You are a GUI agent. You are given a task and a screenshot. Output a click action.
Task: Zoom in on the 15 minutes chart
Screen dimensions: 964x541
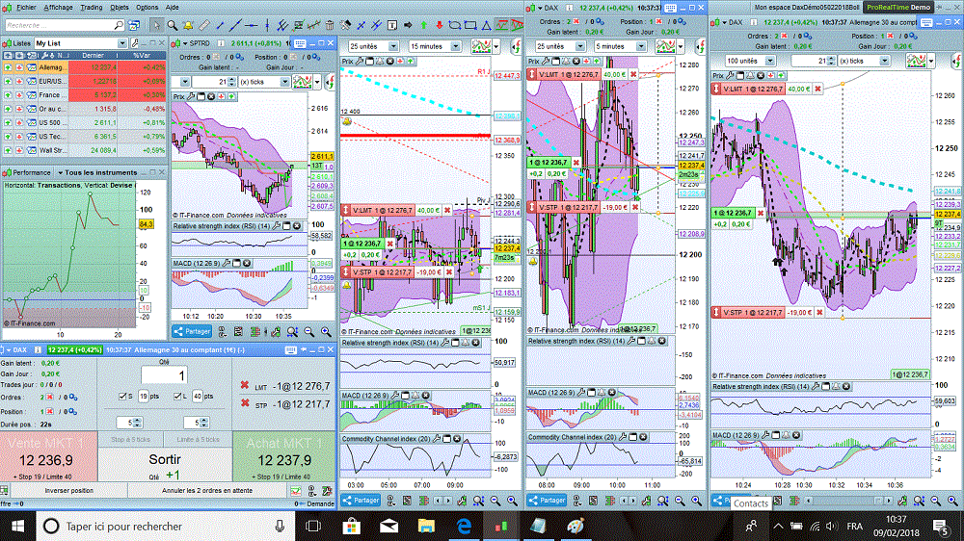[512, 502]
